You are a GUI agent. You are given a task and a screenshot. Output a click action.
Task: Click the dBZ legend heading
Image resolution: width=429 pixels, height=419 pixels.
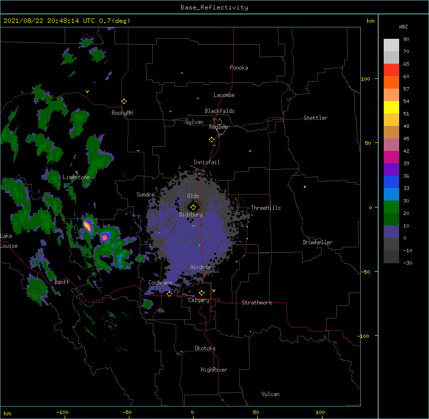click(x=403, y=27)
